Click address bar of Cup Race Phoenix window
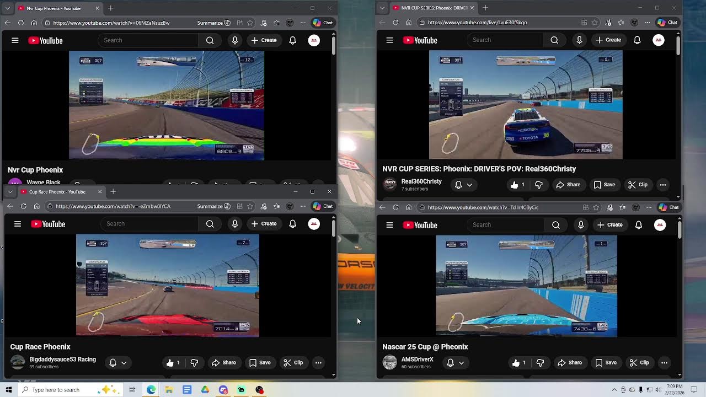Screen dimensions: 706x397 point(121,206)
